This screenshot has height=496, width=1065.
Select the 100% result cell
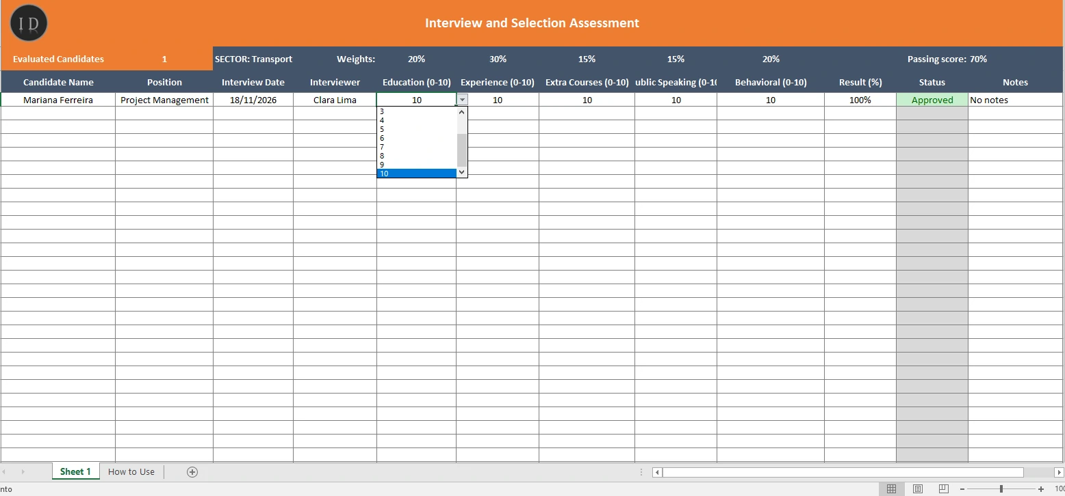pyautogui.click(x=860, y=100)
